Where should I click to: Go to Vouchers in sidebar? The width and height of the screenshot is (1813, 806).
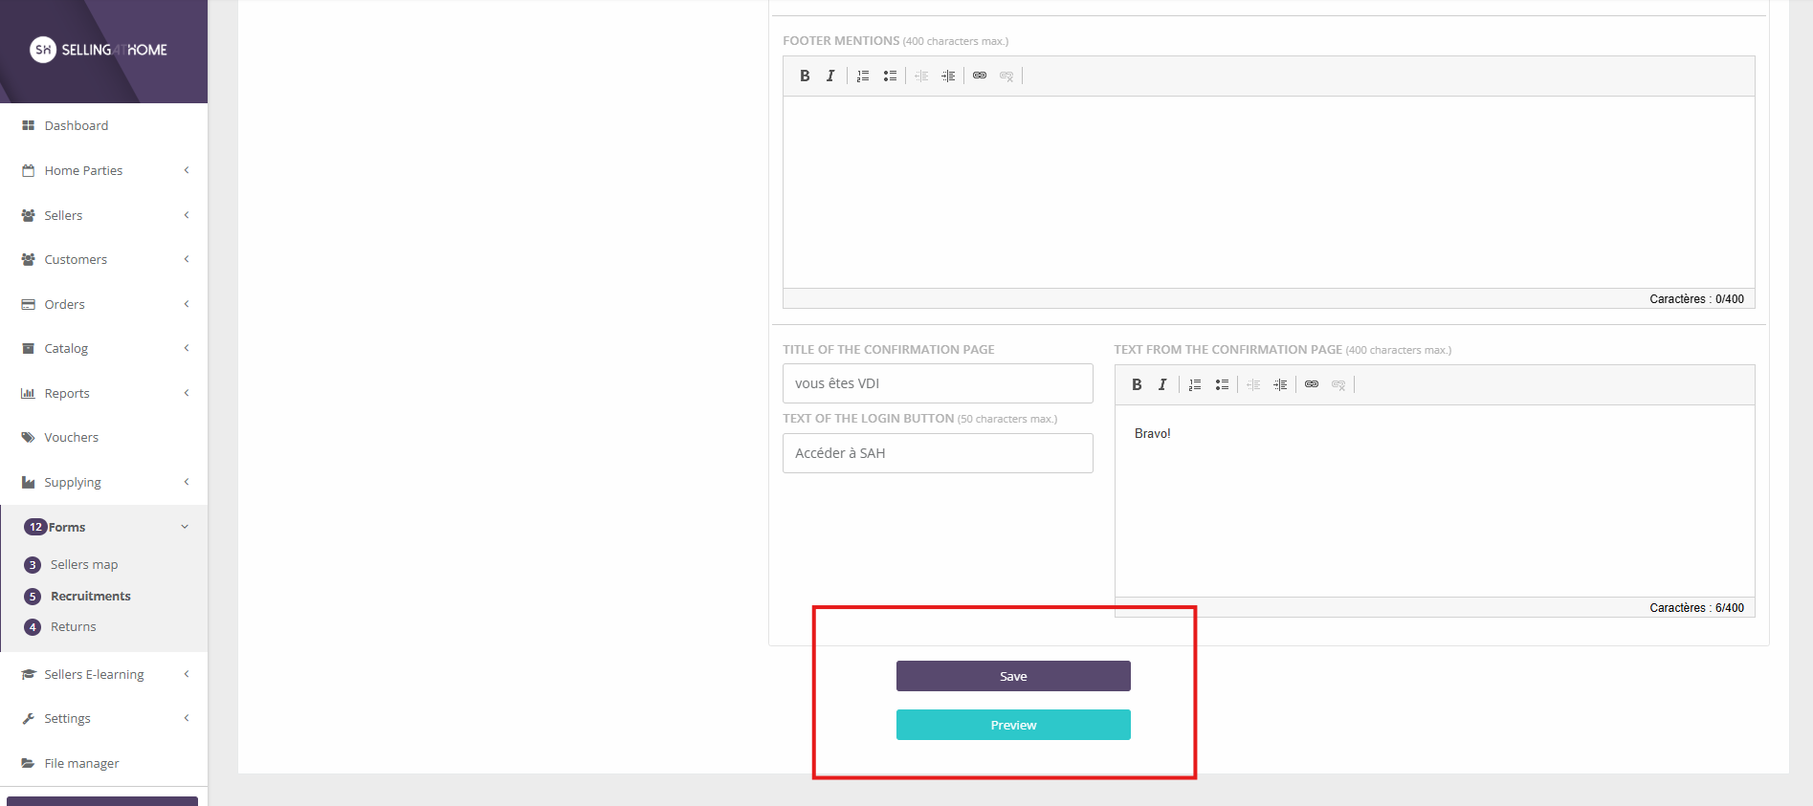click(x=71, y=437)
